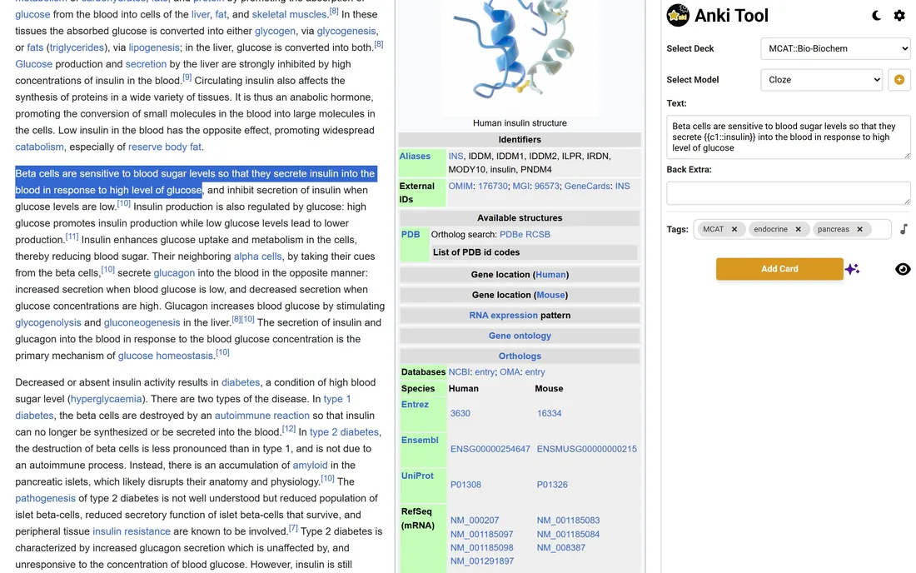Open Entrez human ID 3630
The height and width of the screenshot is (573, 916).
tap(460, 413)
